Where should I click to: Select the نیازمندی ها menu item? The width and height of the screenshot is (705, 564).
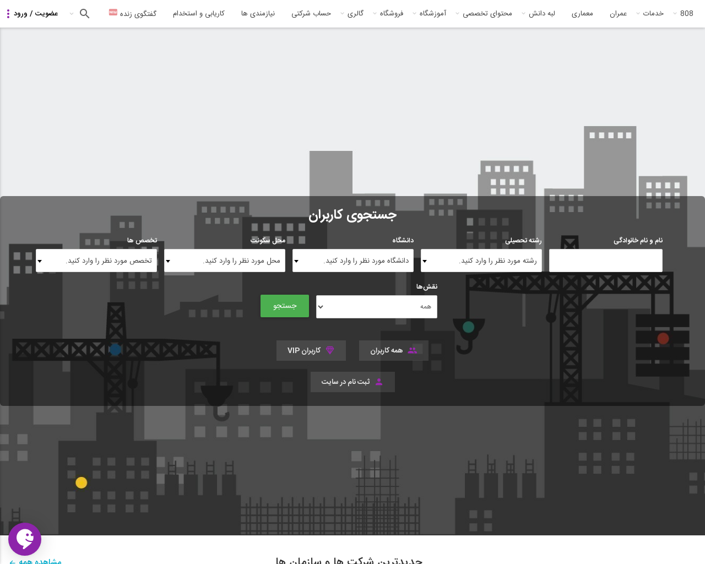click(x=258, y=13)
